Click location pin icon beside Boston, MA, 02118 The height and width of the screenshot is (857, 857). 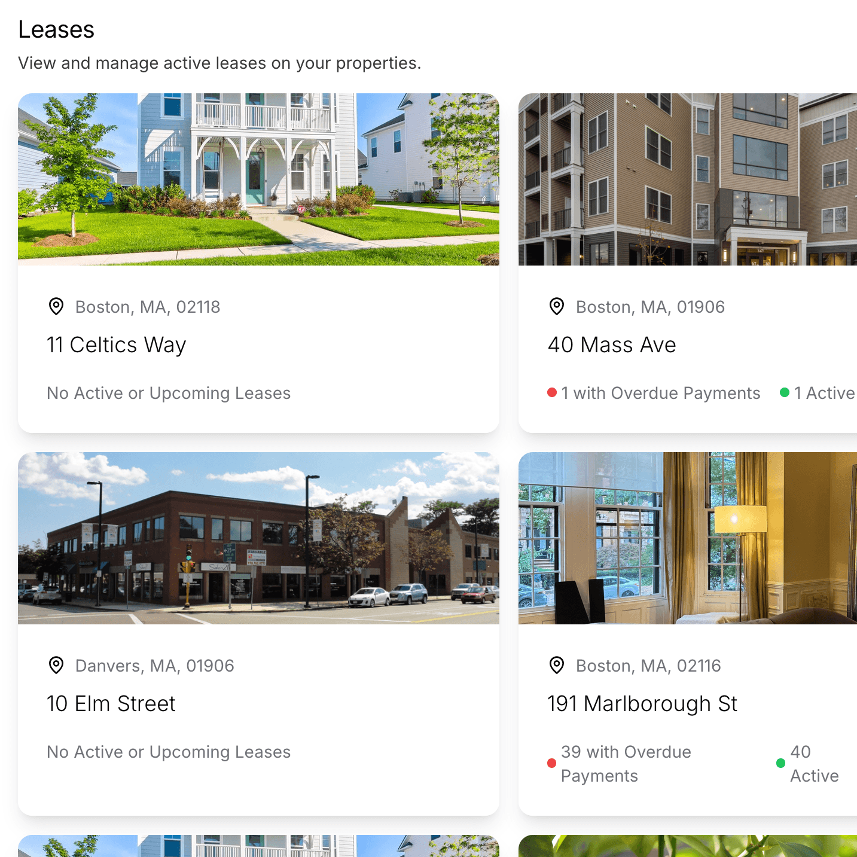(56, 306)
